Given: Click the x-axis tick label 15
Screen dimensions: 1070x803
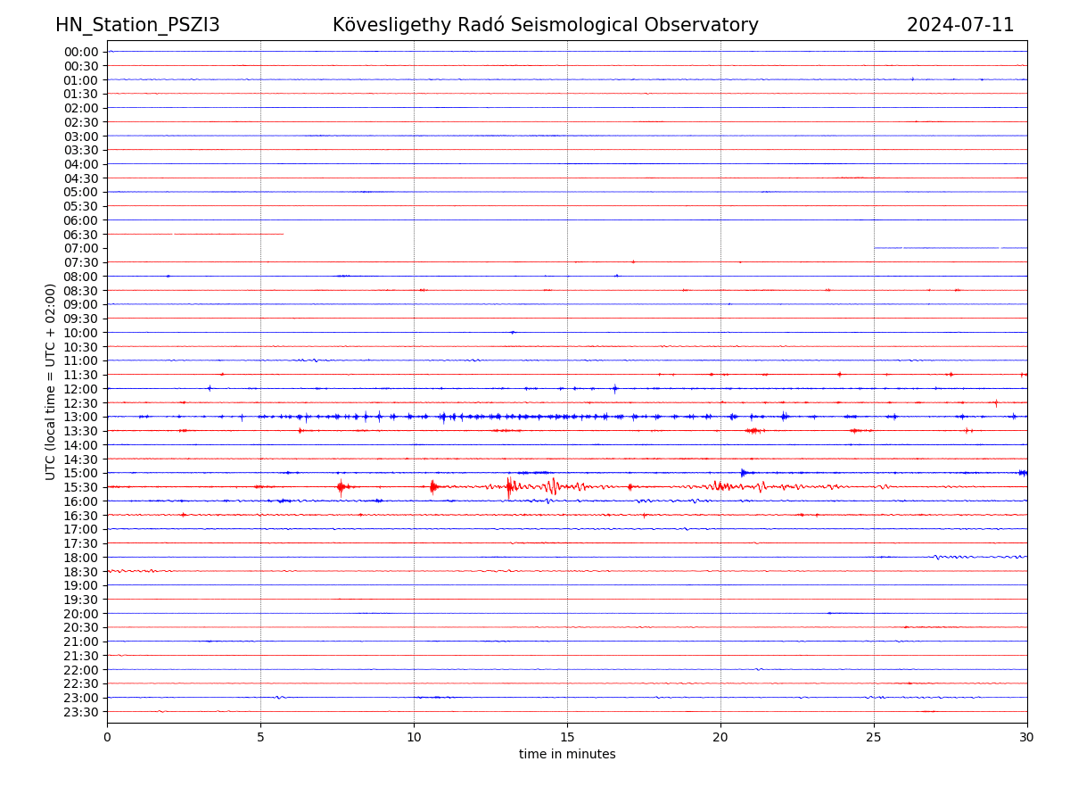Looking at the screenshot, I should pos(567,737).
